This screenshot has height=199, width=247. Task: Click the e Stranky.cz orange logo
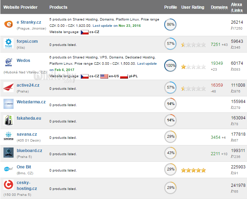8,24
